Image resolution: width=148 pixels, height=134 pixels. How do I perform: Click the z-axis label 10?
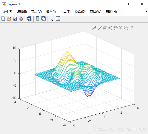click(x=15, y=48)
